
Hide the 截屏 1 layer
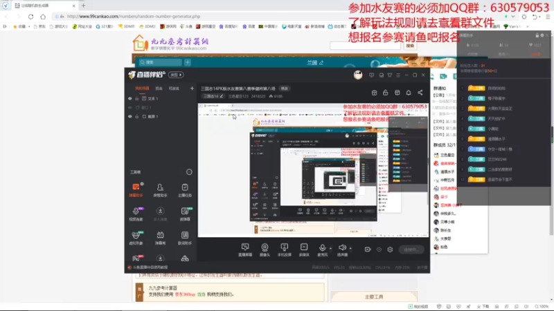130,116
